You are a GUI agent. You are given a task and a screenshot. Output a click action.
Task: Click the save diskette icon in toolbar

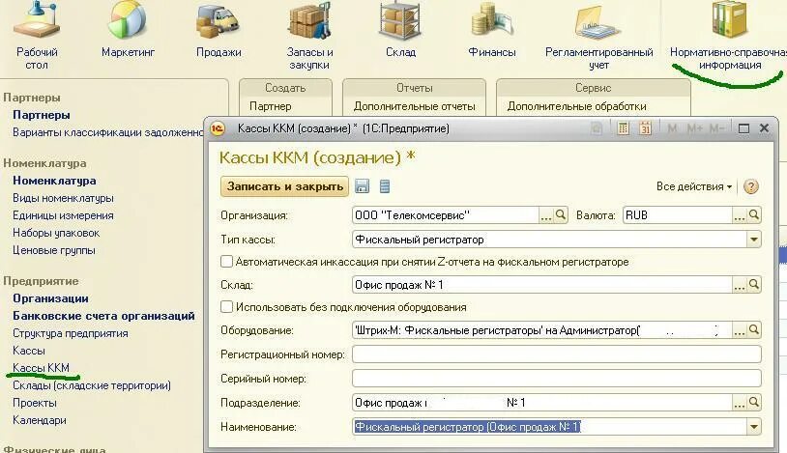pos(362,186)
